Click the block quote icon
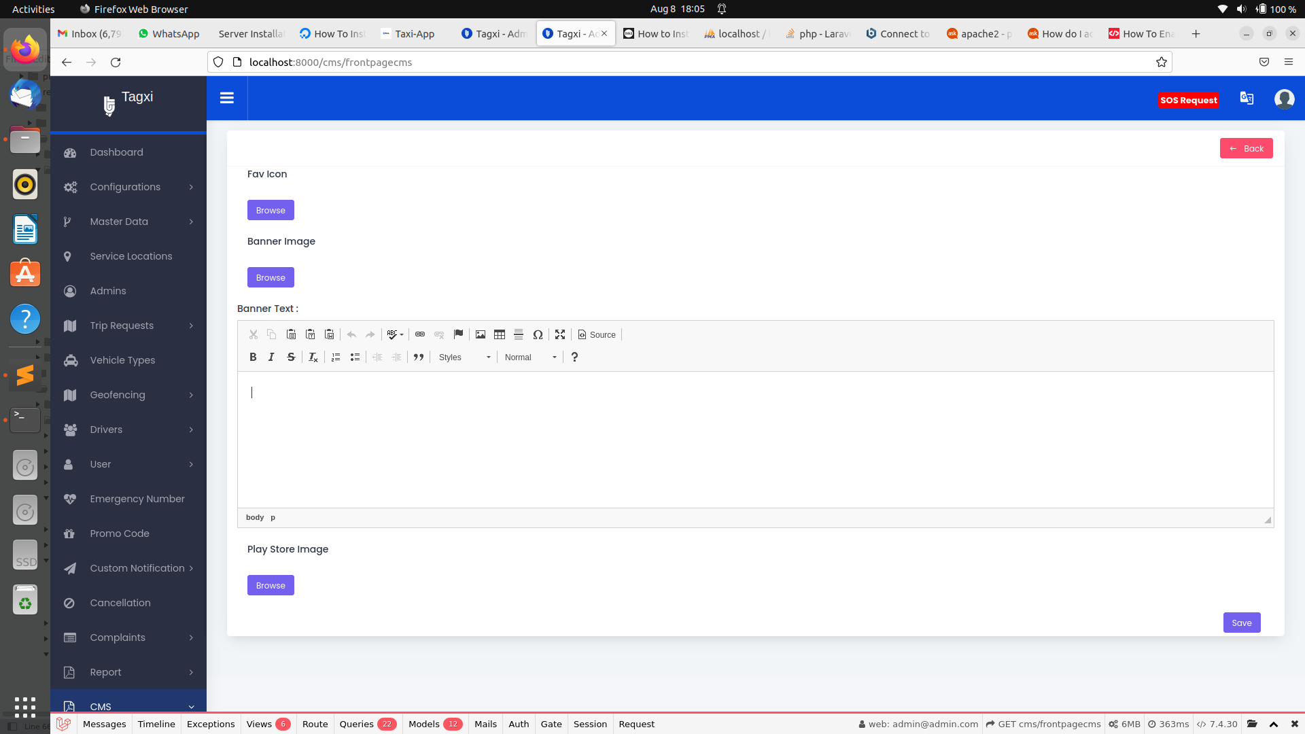1305x734 pixels. pos(419,357)
